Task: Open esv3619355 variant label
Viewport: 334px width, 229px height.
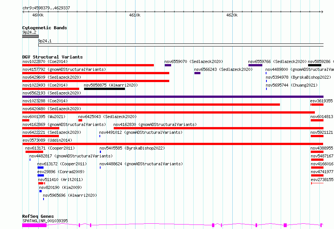Action: [322, 101]
